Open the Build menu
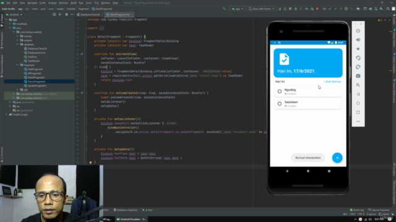 pyautogui.click(x=74, y=2)
